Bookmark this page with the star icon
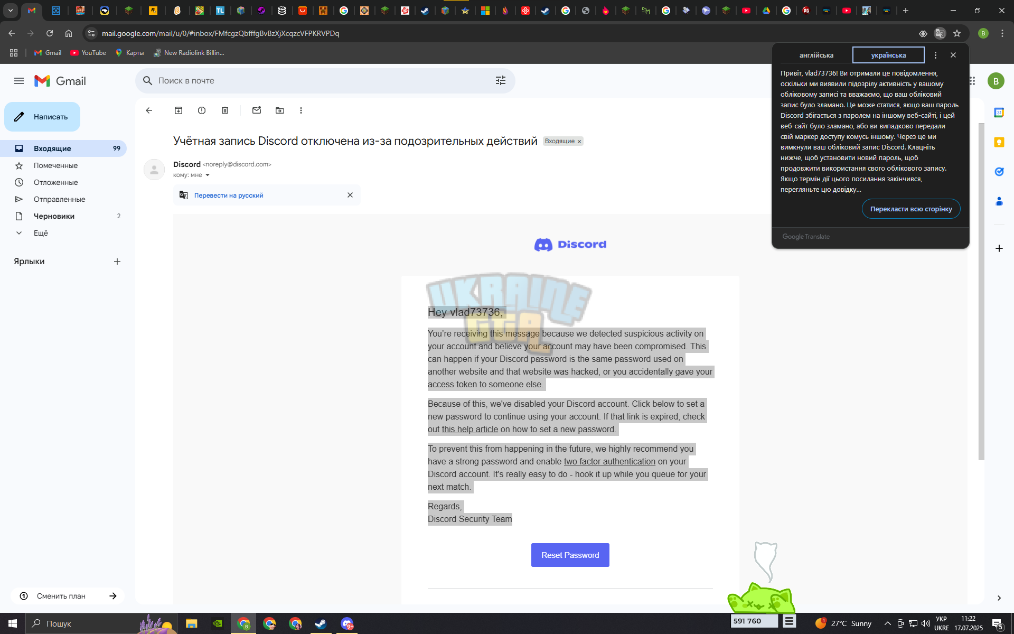The height and width of the screenshot is (634, 1014). 957,33
